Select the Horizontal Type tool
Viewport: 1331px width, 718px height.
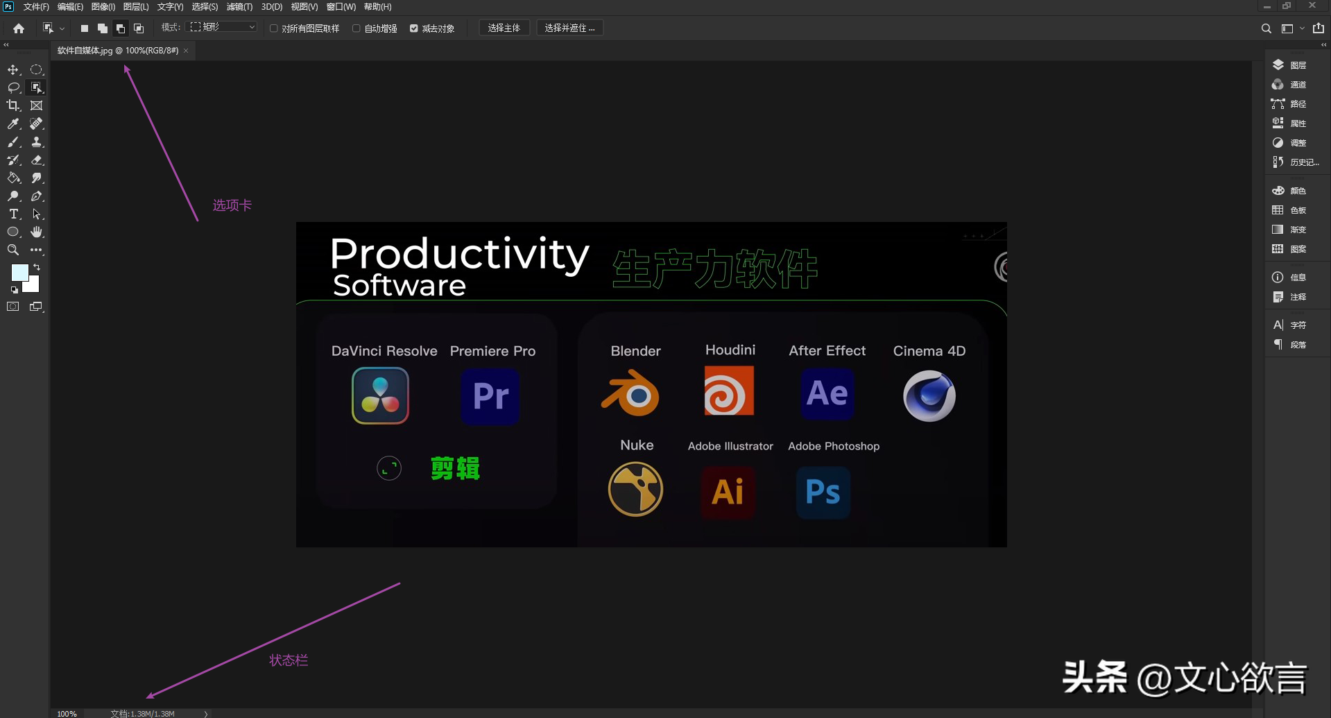tap(13, 214)
